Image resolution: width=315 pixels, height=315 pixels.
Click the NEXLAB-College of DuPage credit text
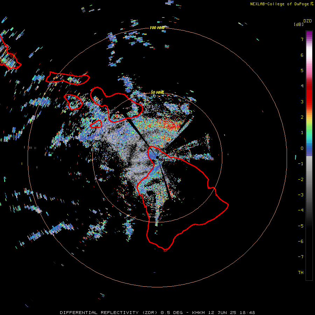[282, 4]
